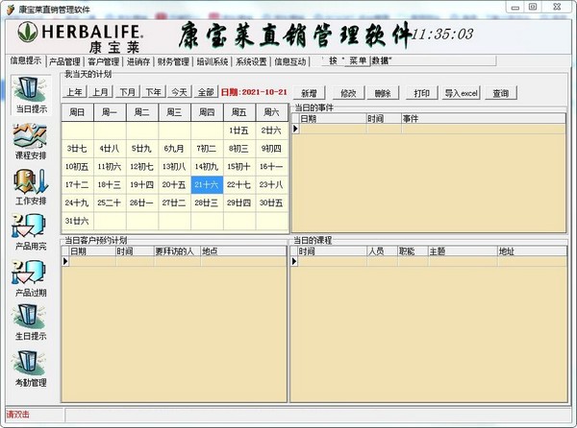Open the 当日提示 sidebar icon
Screen dimensions: 577x428
coord(32,95)
